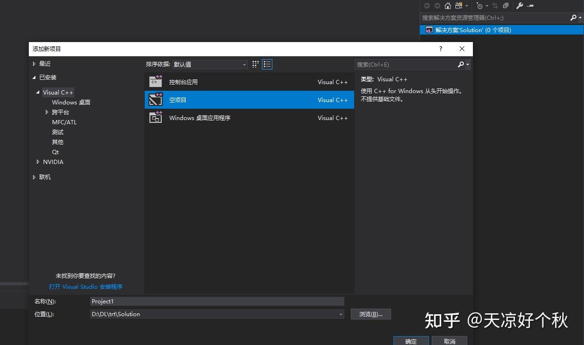Click the Solution Explorer refresh icon

pyautogui.click(x=495, y=6)
